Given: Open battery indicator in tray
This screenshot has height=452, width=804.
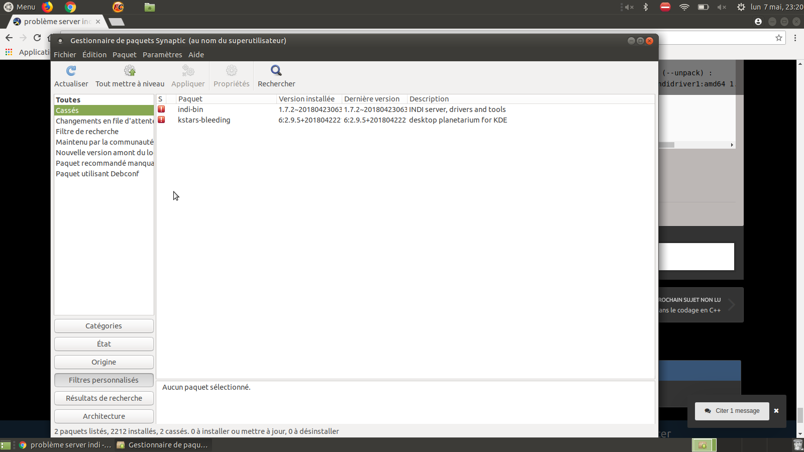Looking at the screenshot, I should click(x=703, y=7).
